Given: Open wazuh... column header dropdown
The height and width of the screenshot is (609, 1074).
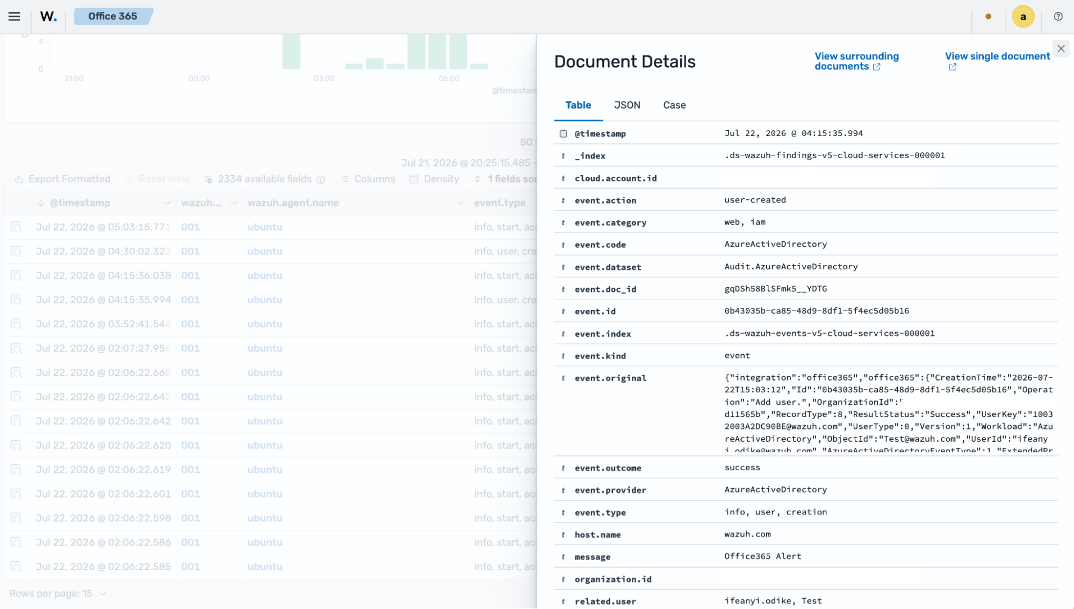Looking at the screenshot, I should [x=234, y=203].
